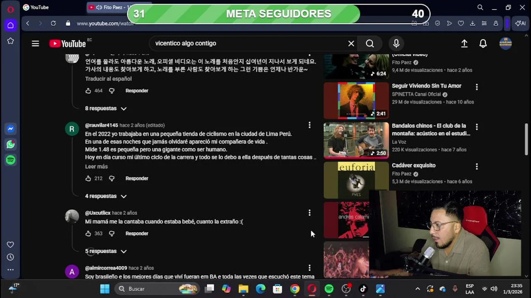
Task: Expand 4 respuestas replies
Action: (106, 196)
